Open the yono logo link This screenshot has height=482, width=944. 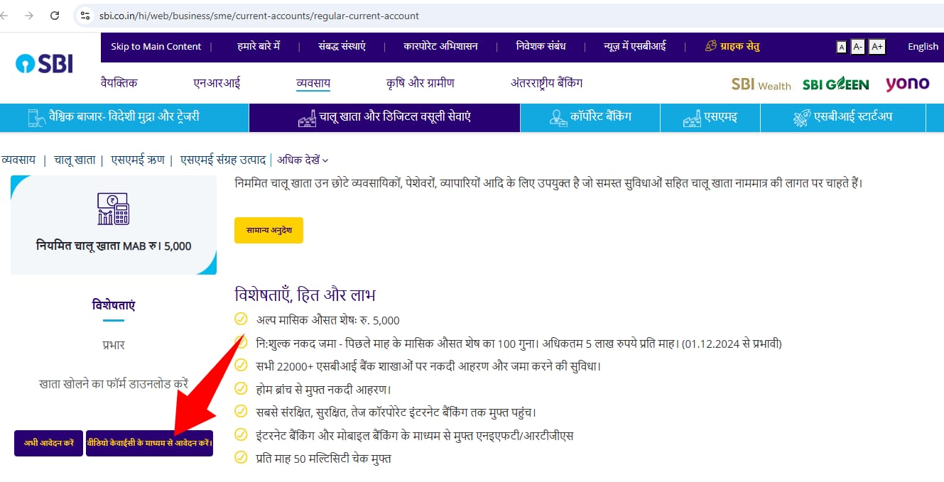click(x=907, y=84)
